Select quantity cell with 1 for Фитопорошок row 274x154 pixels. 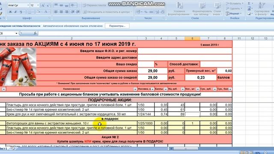[x=192, y=123]
